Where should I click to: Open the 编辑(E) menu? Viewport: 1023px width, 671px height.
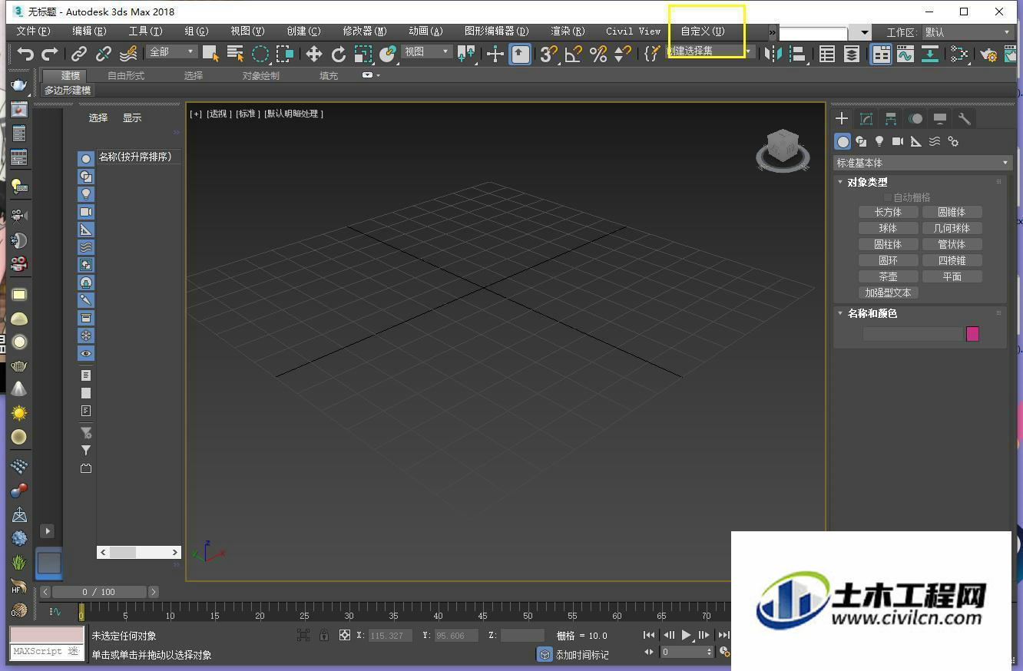pos(89,31)
